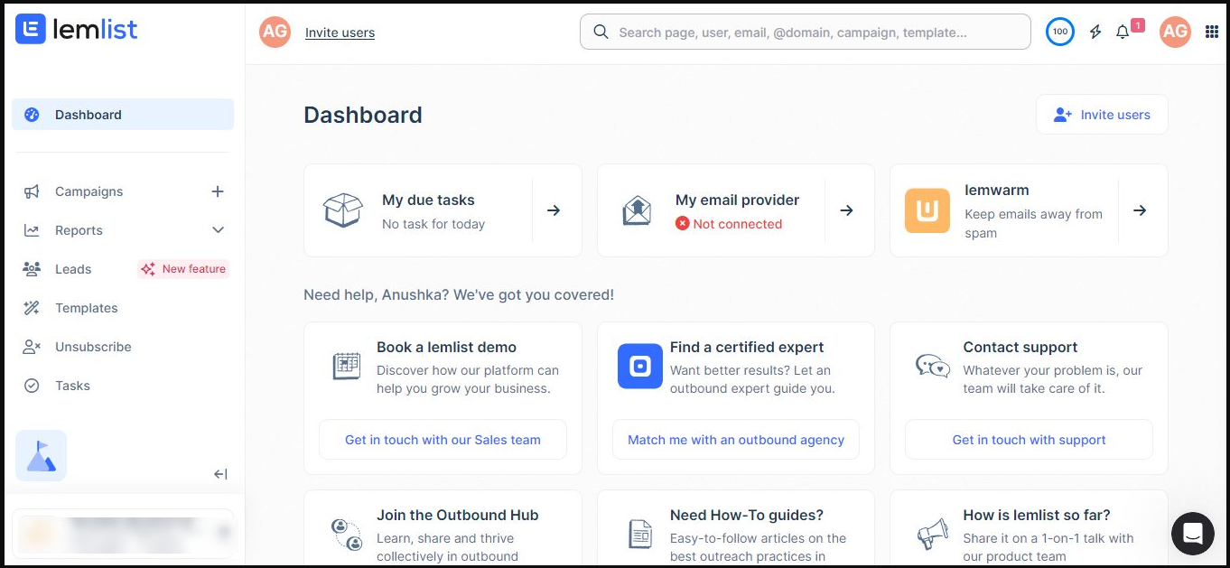Click the blurred account card at sidebar bottom
The width and height of the screenshot is (1230, 568).
click(x=122, y=534)
